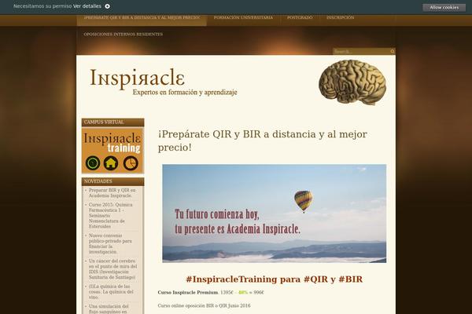
Task: Open Formación Universitaria menu item
Action: point(243,18)
